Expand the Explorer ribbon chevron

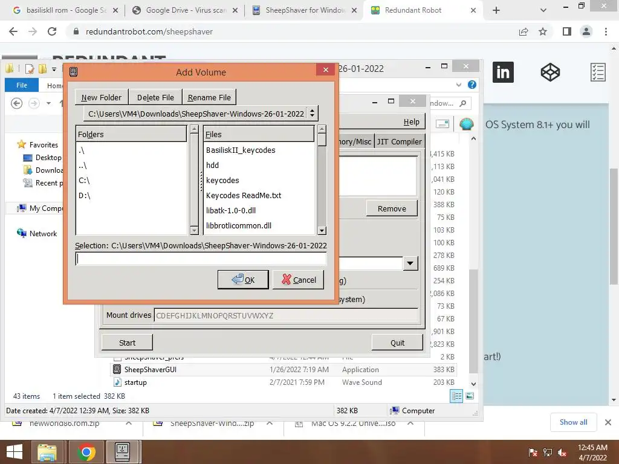coord(458,85)
